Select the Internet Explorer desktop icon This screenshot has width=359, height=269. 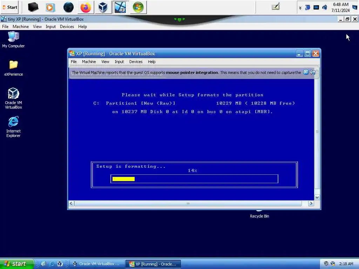(x=13, y=127)
